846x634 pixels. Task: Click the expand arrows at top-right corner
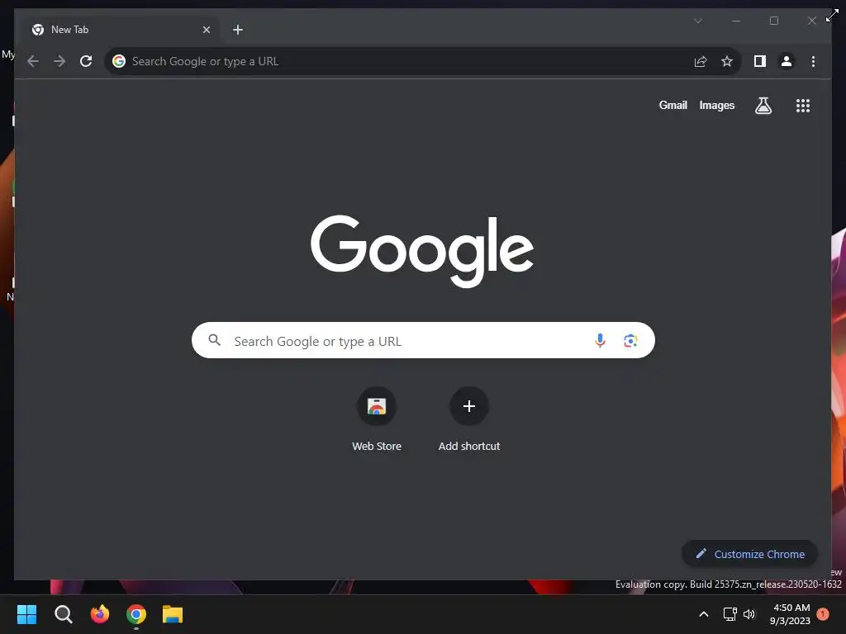coord(832,16)
